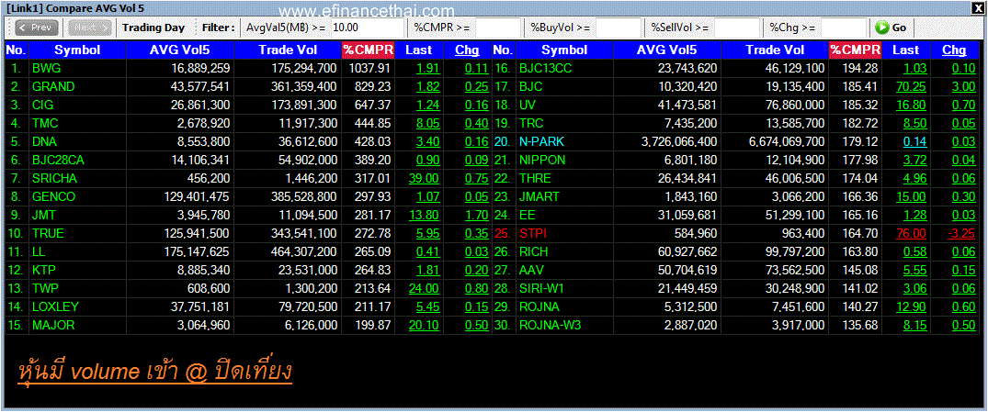Image resolution: width=988 pixels, height=412 pixels.
Task: Click the right Chg column header link
Action: point(954,50)
